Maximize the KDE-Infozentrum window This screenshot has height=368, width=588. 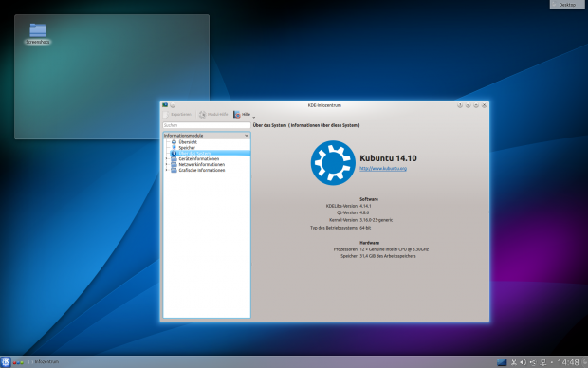click(476, 105)
